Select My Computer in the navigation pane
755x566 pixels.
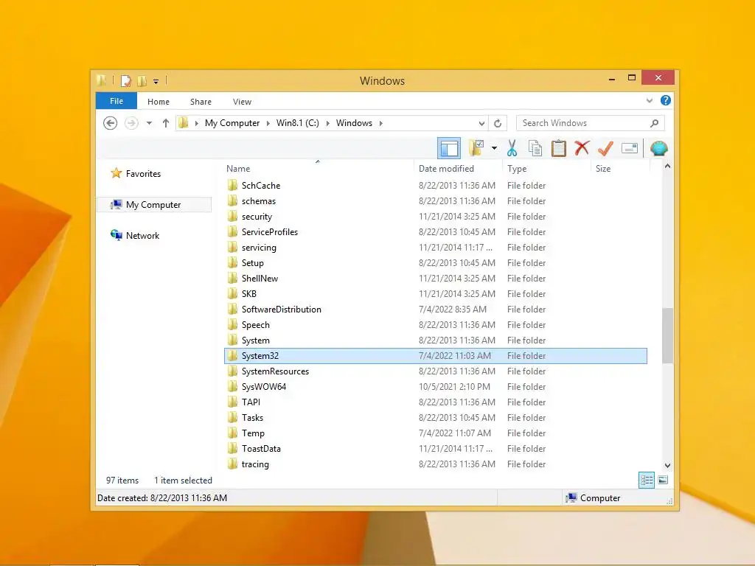[x=154, y=205]
